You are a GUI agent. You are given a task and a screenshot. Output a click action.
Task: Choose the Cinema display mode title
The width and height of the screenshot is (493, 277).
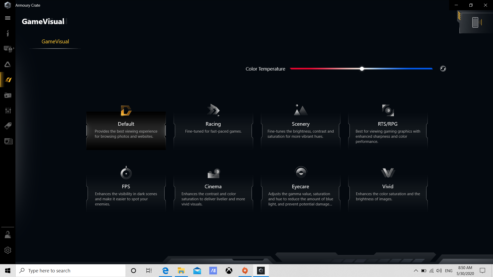tap(213, 186)
